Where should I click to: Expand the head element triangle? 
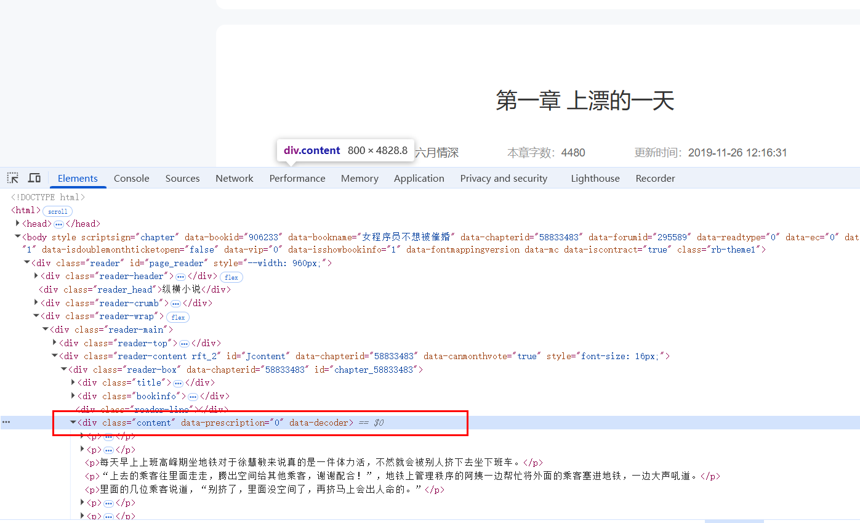coord(17,223)
